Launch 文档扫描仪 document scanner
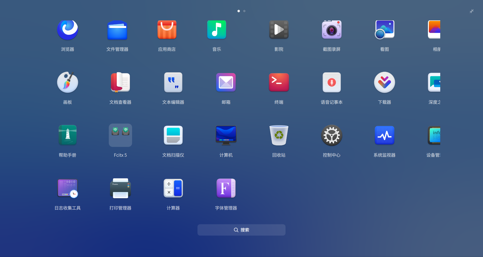Screen dimensions: 483x257 (173, 135)
